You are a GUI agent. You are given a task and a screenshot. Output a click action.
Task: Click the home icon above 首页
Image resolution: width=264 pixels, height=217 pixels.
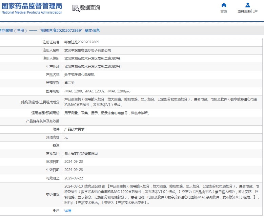click(224, 5)
